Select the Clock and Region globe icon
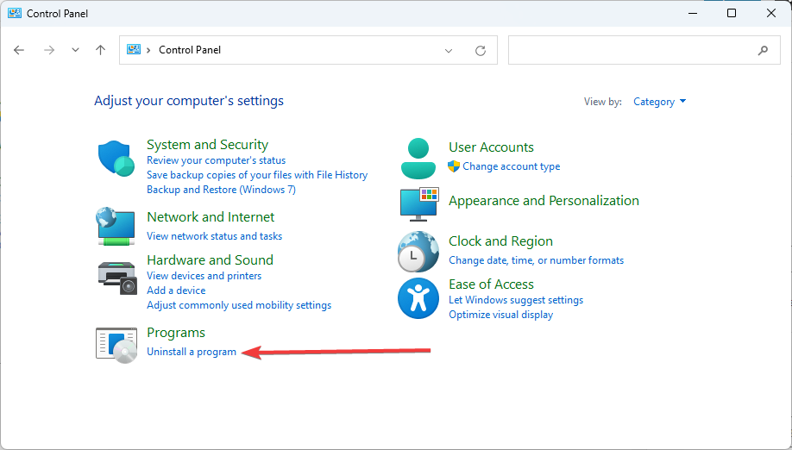The height and width of the screenshot is (450, 792). tap(418, 252)
